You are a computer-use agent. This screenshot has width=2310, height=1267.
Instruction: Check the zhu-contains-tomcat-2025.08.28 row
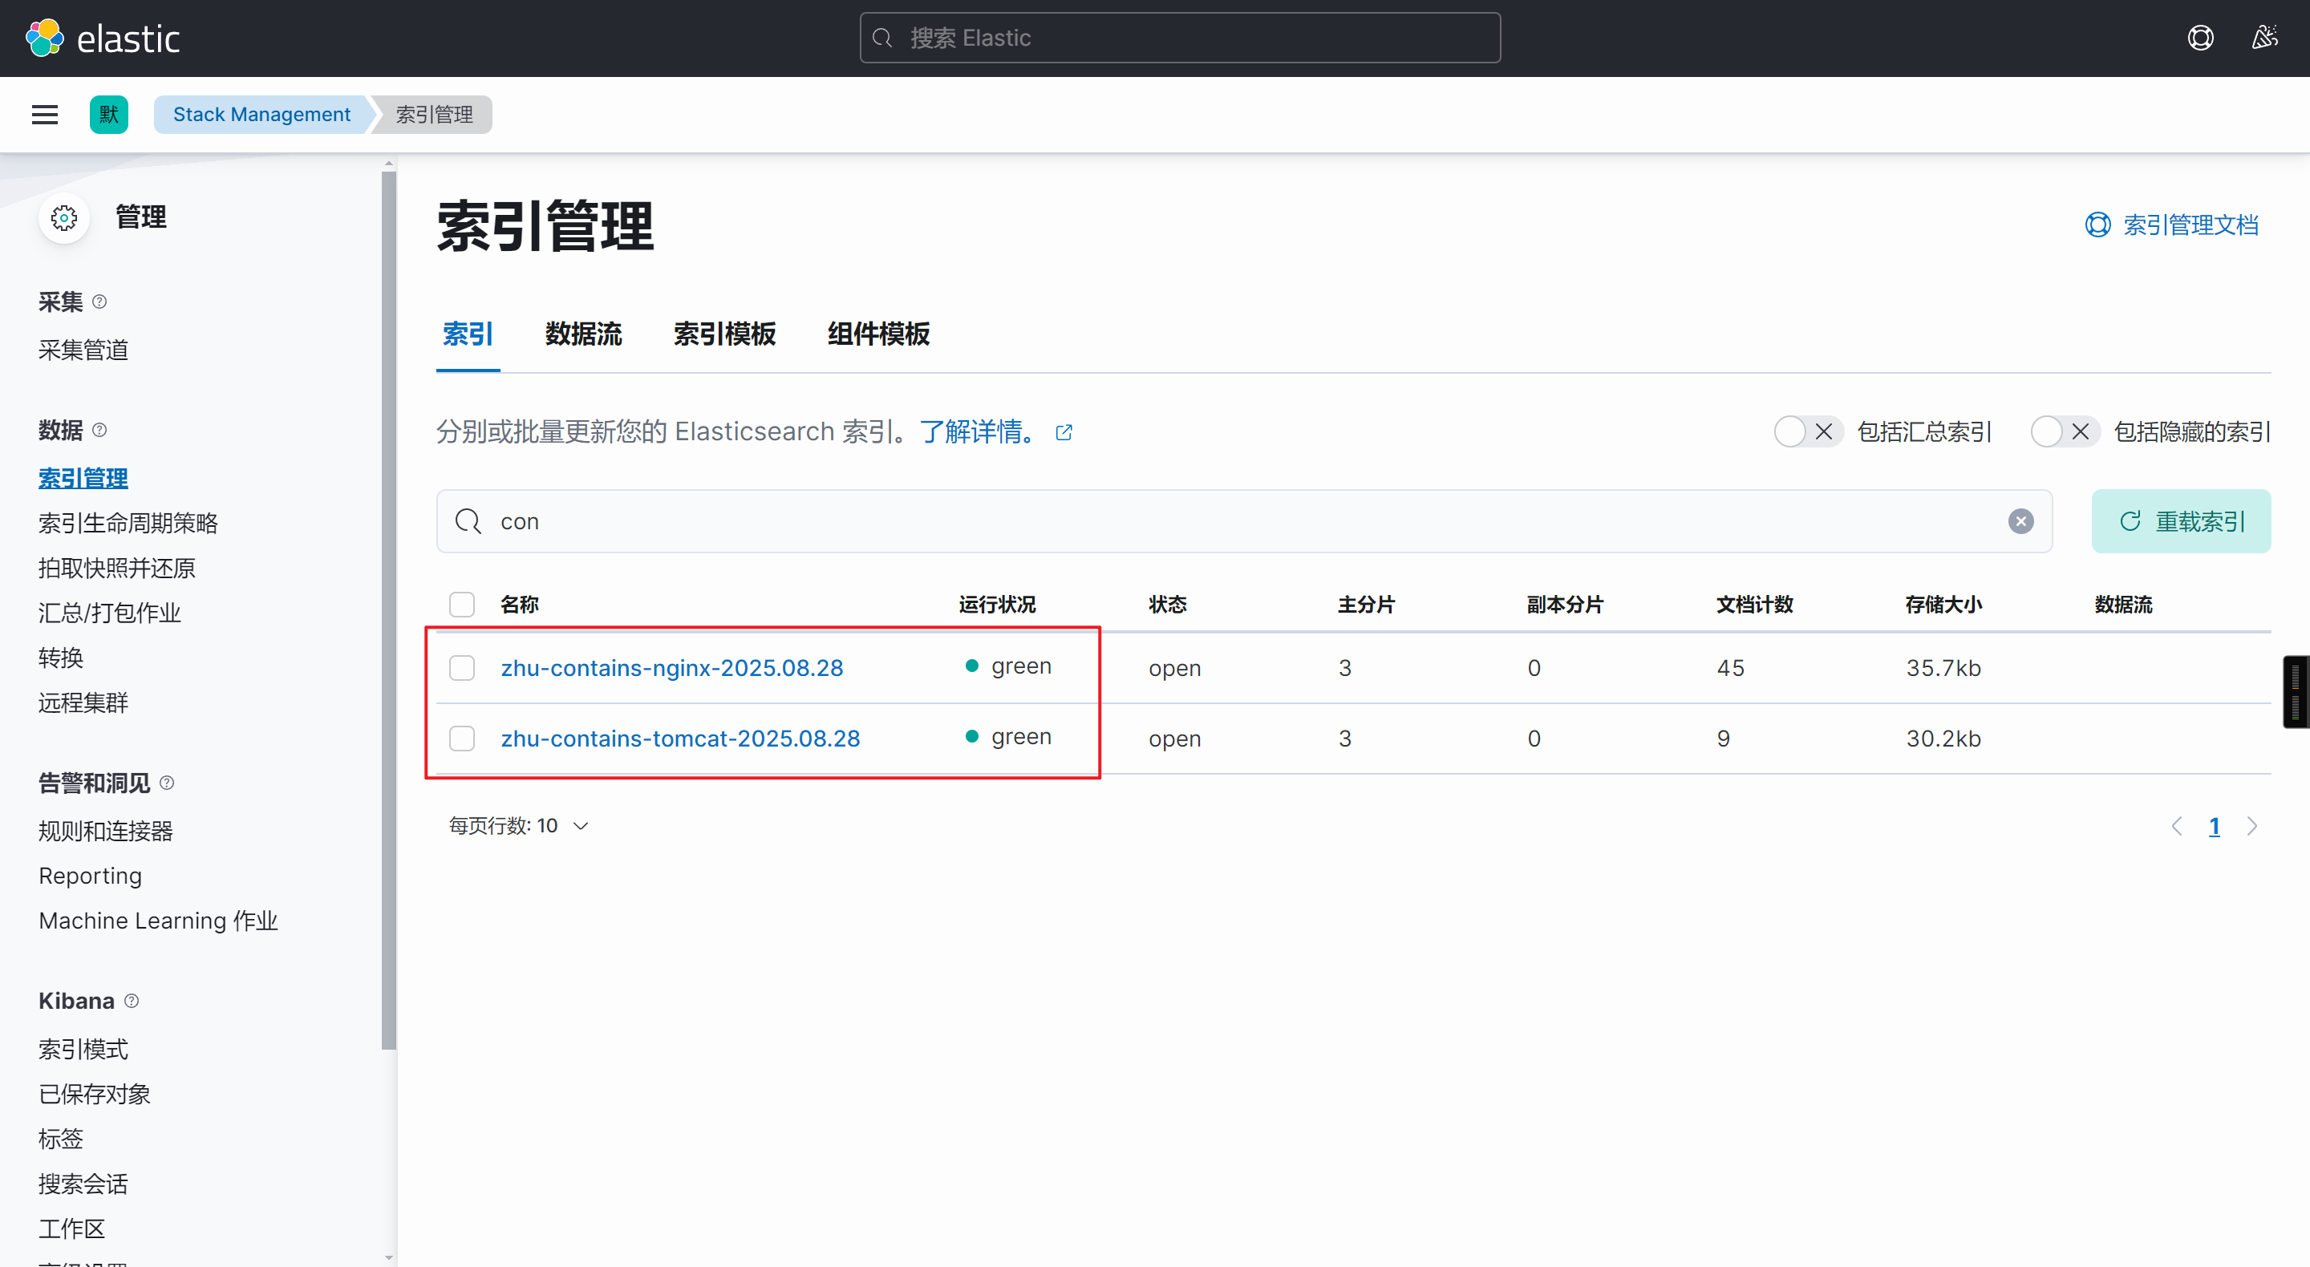pyautogui.click(x=462, y=739)
